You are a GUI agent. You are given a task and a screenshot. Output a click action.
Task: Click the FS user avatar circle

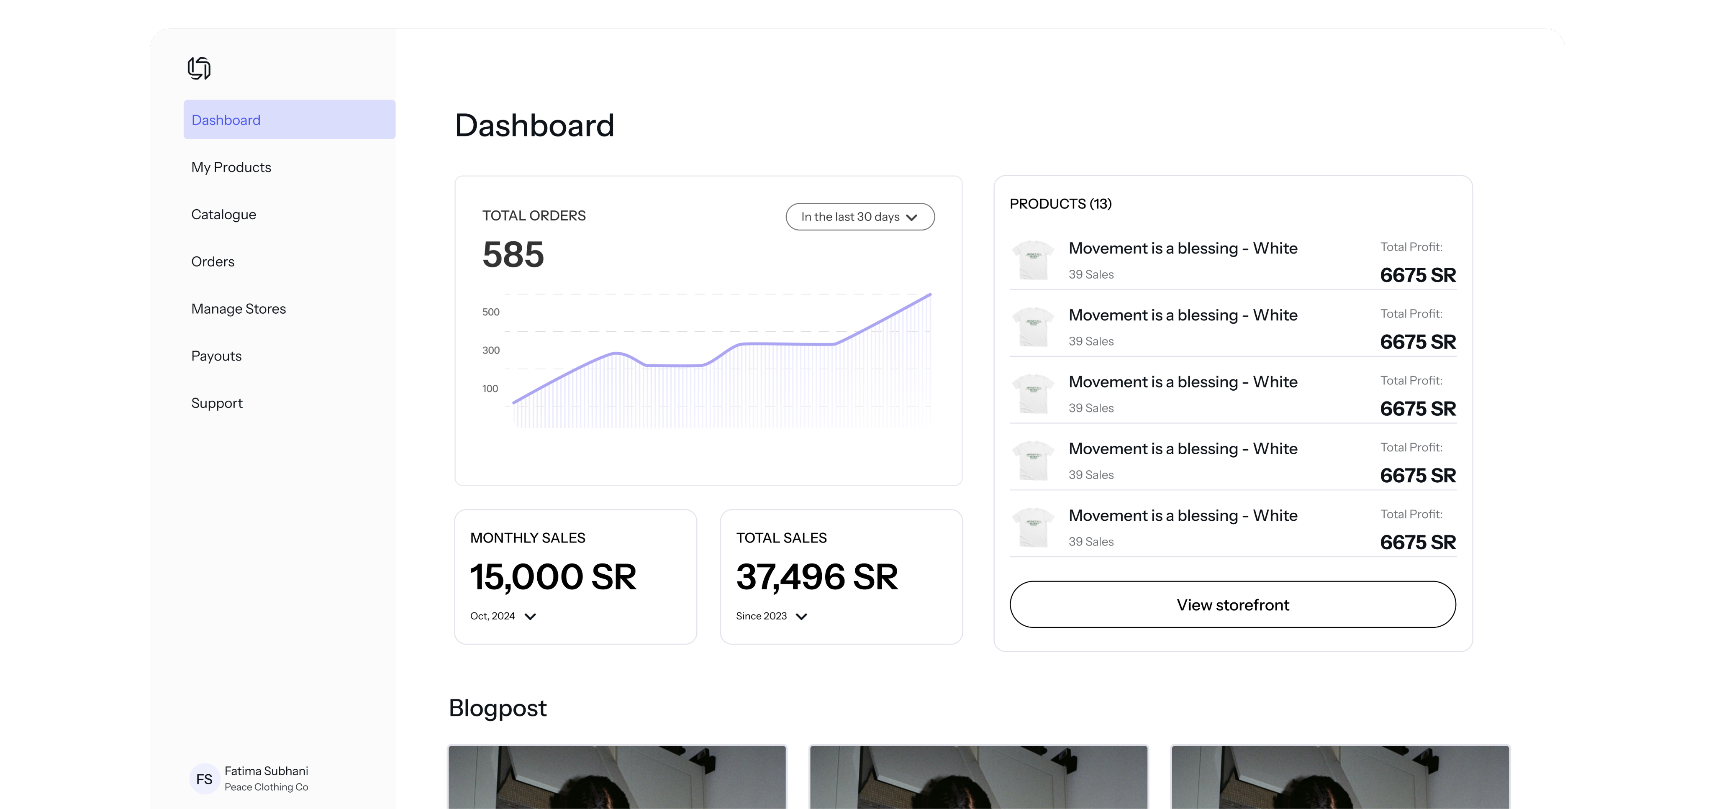pos(204,778)
